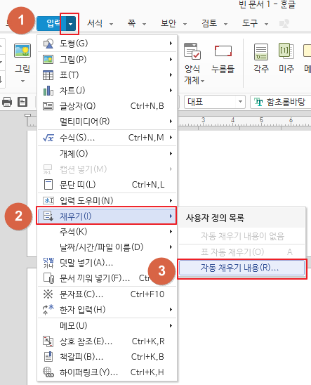Open 차트(J) chart submenu
311x385 pixels.
tap(107, 91)
